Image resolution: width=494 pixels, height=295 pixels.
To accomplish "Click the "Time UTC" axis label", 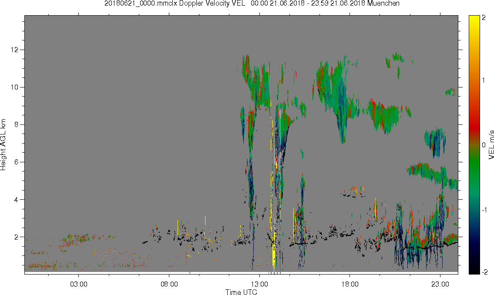I will pos(241,292).
